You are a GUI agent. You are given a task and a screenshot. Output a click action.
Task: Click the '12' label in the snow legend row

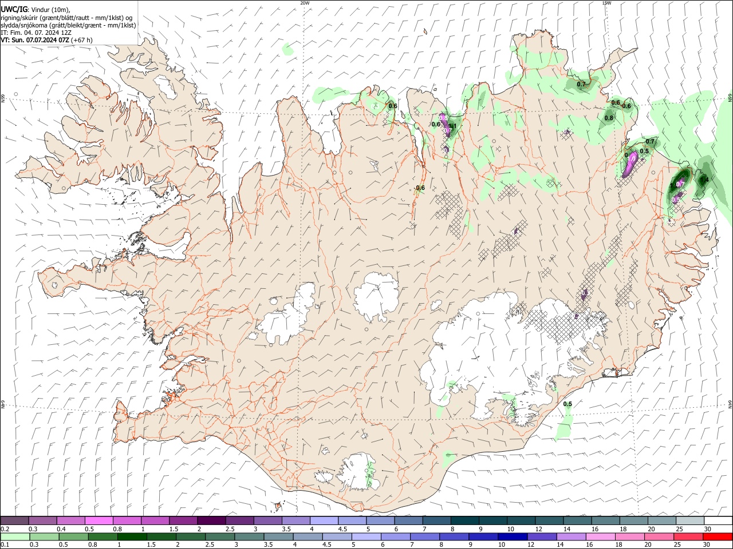pos(538,529)
